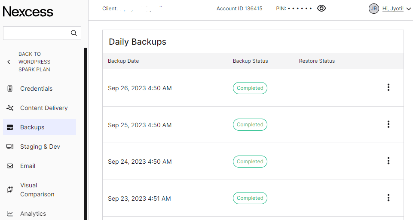Select the Sep 25, 2023 4:50 AM entry
413x220 pixels.
pyautogui.click(x=140, y=125)
